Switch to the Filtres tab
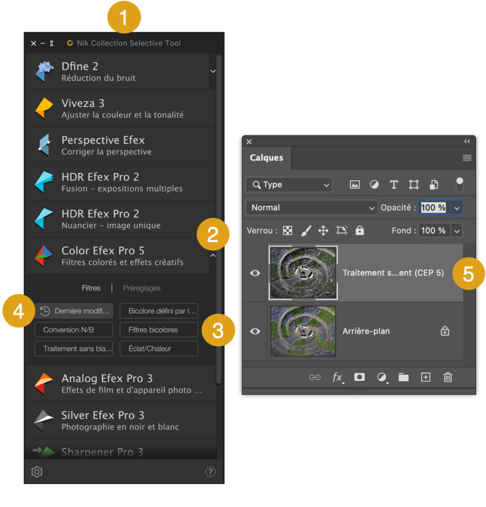 point(91,288)
